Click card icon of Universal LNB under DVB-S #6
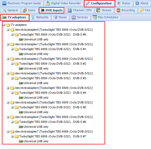Screen dimensions: 151x149 pos(21,127)
